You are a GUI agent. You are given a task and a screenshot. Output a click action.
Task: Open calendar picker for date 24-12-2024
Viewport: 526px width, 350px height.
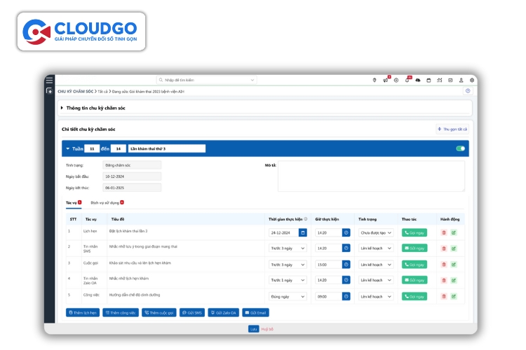pyautogui.click(x=303, y=232)
